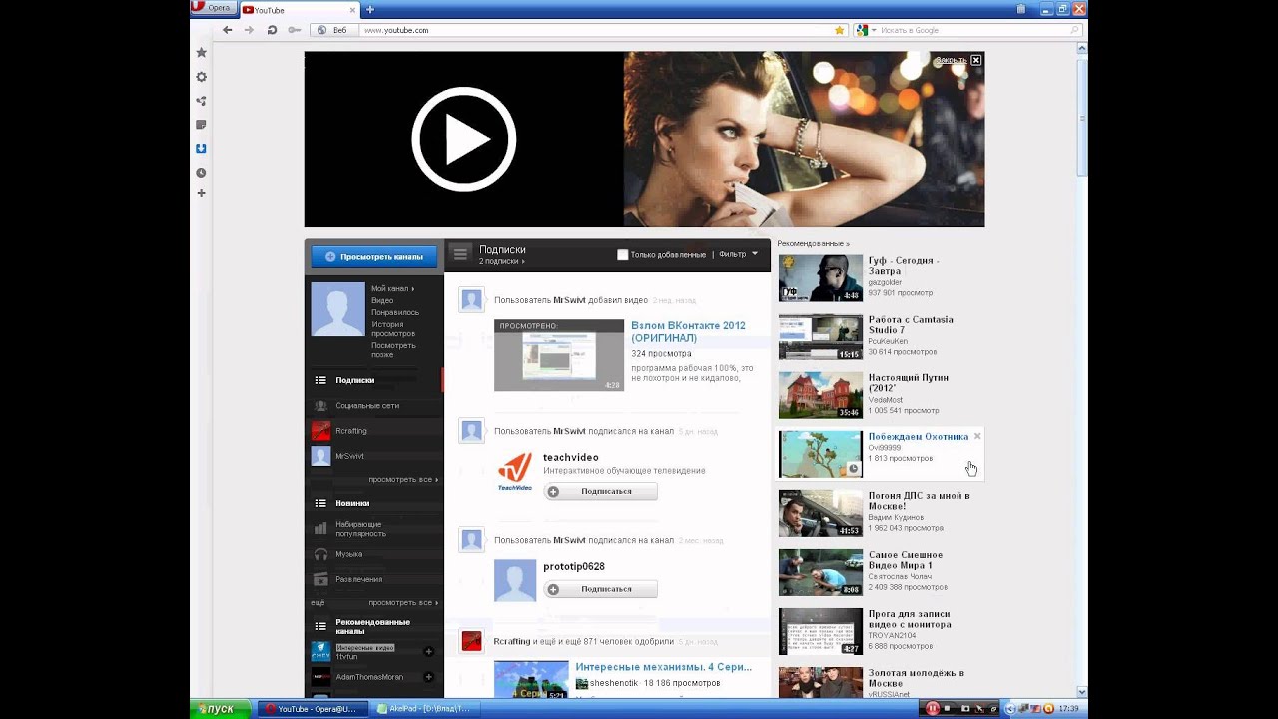Viewport: 1278px width, 719px height.
Task: Close the banner ad with X button
Action: [976, 60]
